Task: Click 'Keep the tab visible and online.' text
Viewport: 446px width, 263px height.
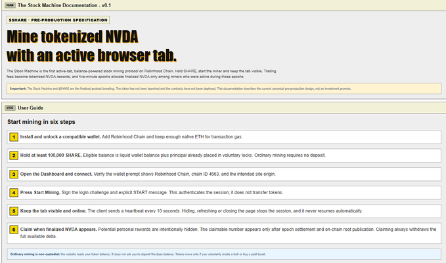Action: coord(53,211)
